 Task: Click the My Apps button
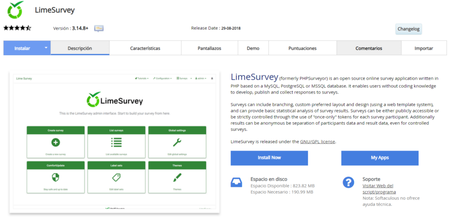point(380,158)
